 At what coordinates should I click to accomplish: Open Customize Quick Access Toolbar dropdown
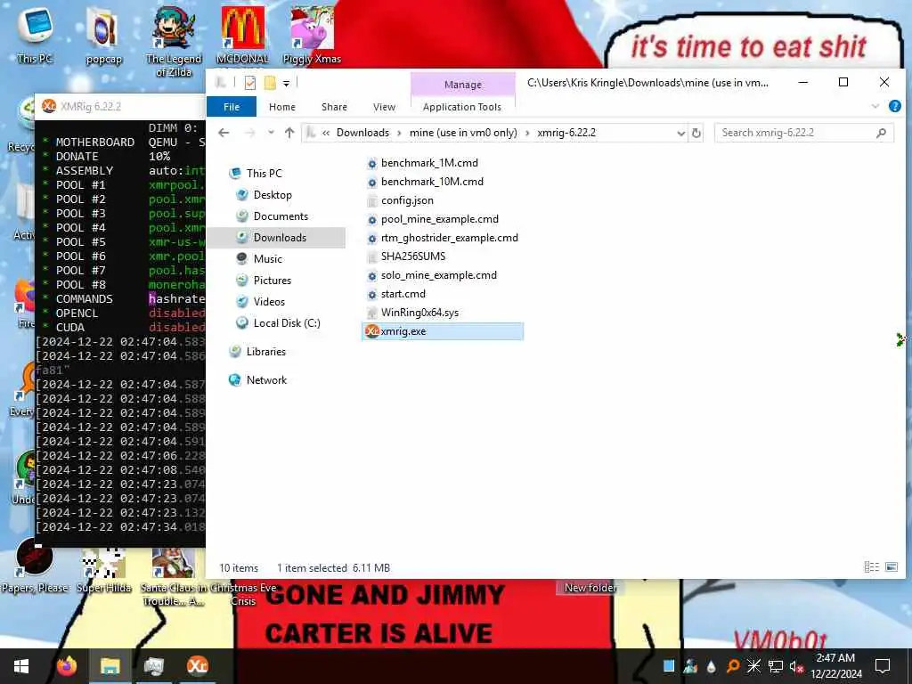click(286, 84)
